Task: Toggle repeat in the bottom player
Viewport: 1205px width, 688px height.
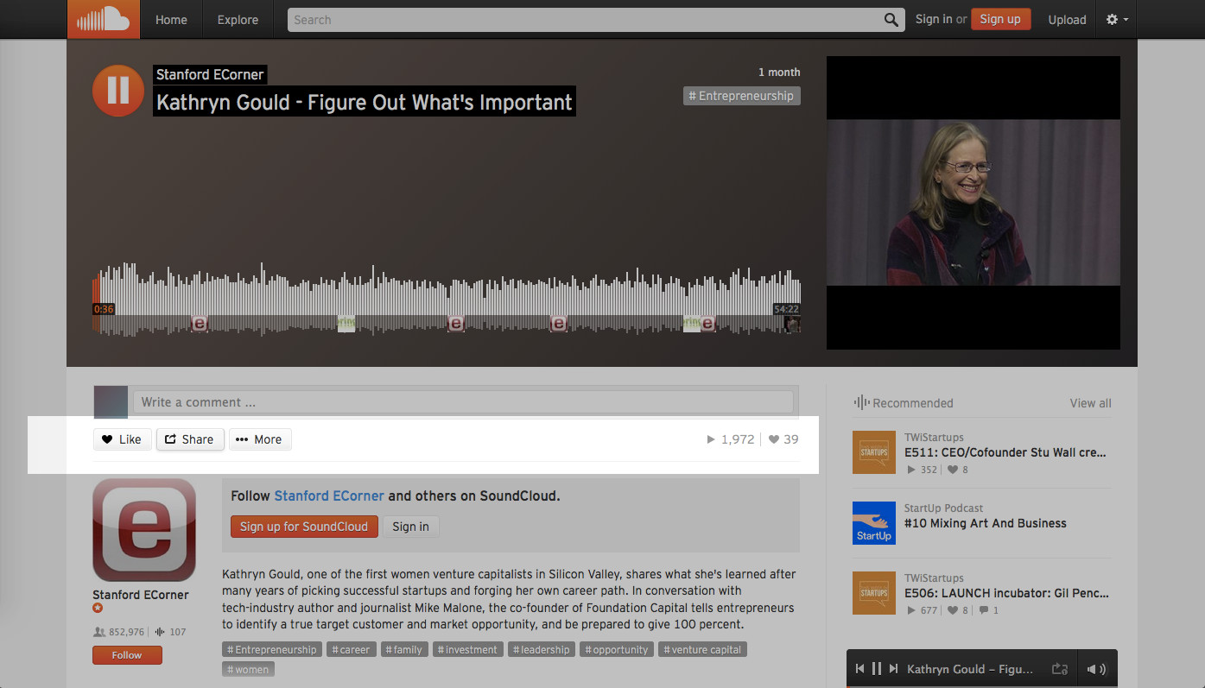Action: [1060, 669]
